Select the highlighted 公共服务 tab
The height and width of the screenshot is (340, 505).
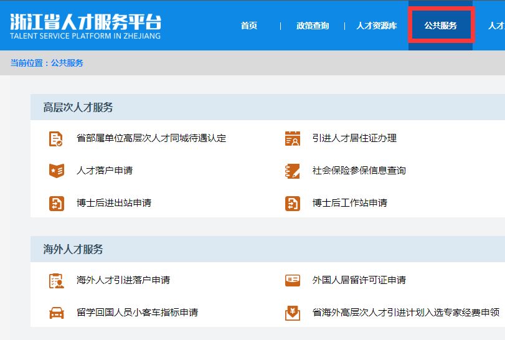pyautogui.click(x=441, y=25)
